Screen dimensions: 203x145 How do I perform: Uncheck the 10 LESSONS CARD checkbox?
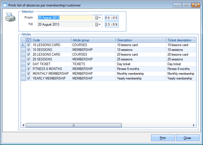click(x=28, y=45)
